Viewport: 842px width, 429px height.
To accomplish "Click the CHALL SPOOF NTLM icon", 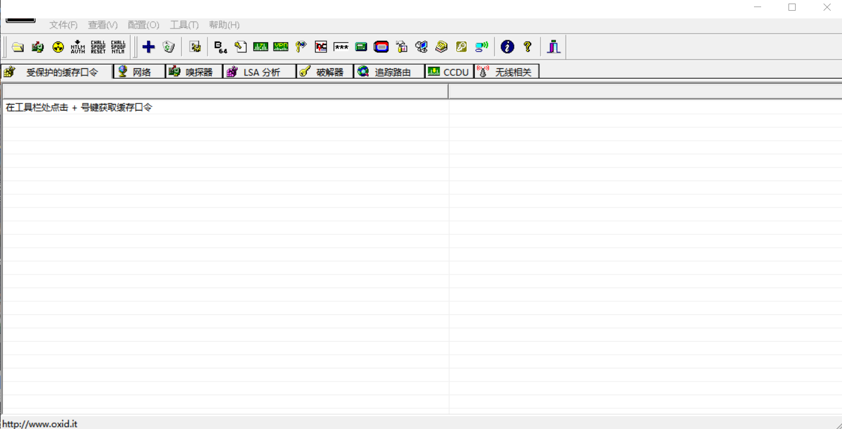I will click(x=118, y=47).
